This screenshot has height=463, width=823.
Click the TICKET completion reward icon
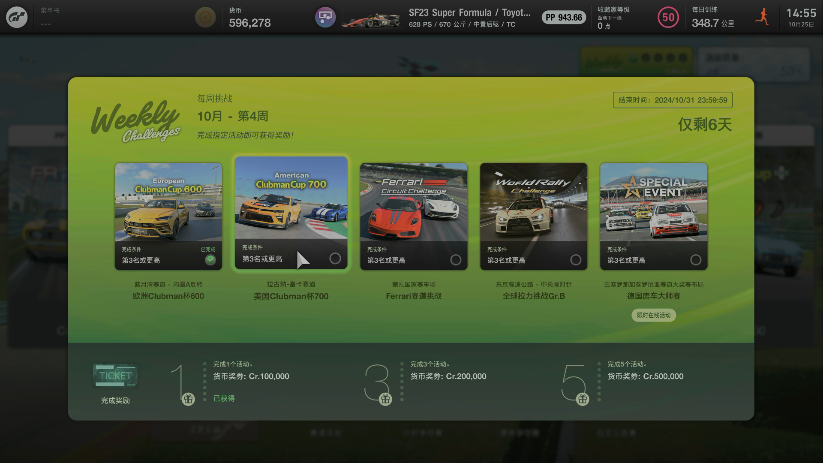point(115,376)
